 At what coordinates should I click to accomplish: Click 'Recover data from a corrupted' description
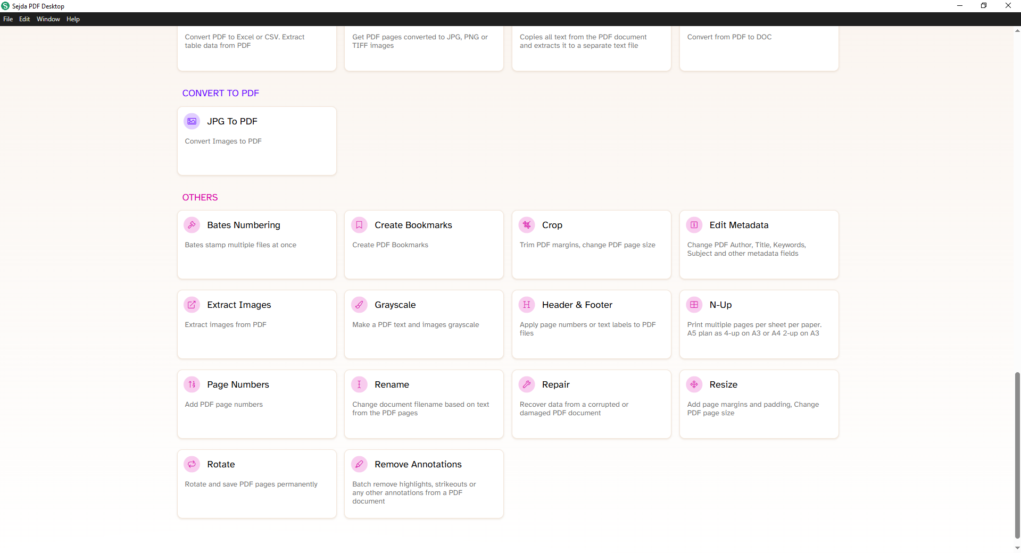tap(574, 408)
